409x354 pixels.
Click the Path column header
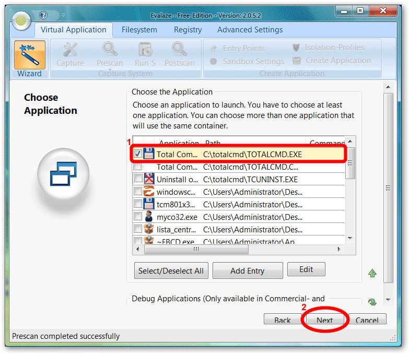[x=253, y=141]
